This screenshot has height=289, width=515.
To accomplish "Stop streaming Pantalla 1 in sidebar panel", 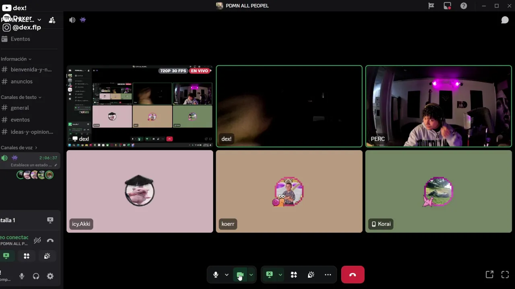I will point(50,220).
